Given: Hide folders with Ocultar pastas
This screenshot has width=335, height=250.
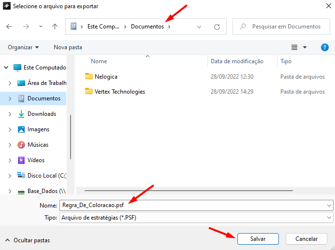Looking at the screenshot, I should 27,240.
